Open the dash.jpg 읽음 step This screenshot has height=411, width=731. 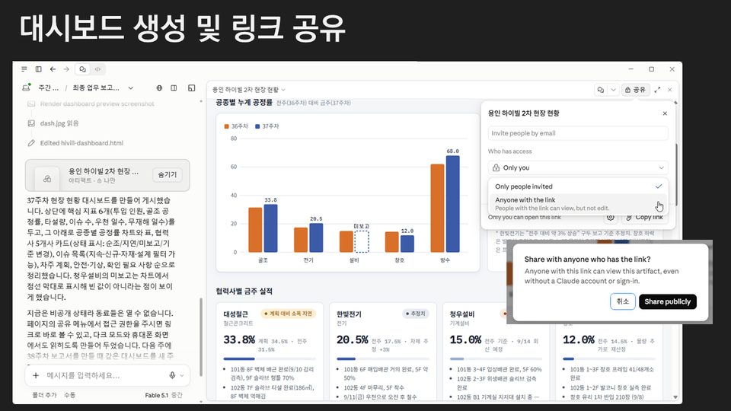click(x=59, y=123)
